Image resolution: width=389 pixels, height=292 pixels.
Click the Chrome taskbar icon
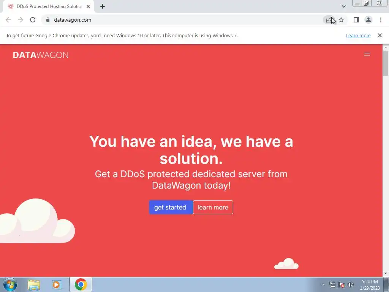pos(81,284)
